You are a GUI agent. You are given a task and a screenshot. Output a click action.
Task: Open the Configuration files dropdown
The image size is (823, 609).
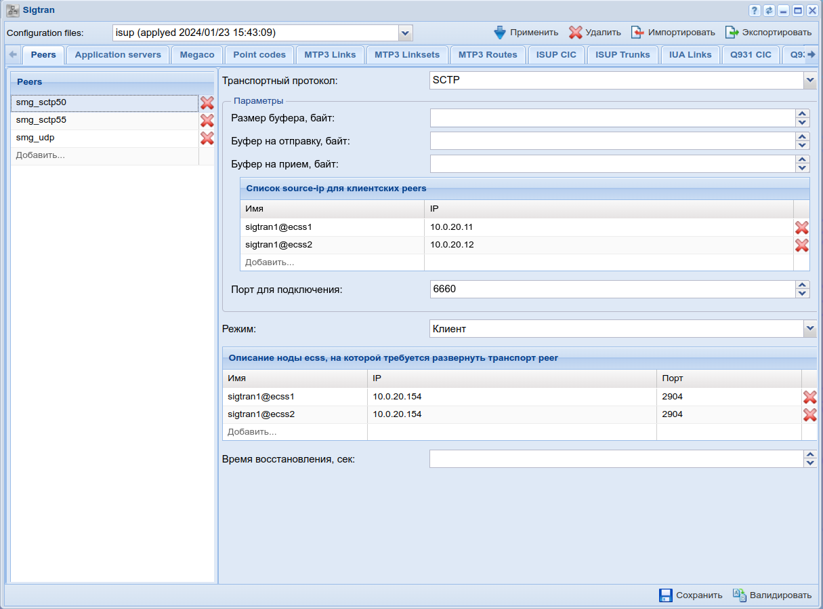point(405,33)
